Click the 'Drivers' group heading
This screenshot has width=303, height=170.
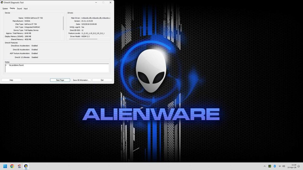[x=70, y=13]
